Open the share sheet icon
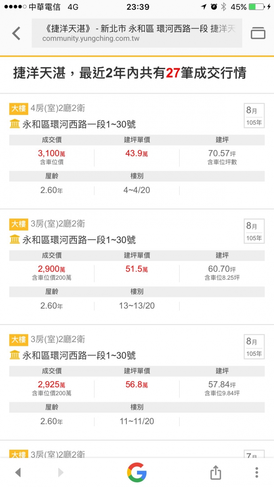 coord(215,473)
